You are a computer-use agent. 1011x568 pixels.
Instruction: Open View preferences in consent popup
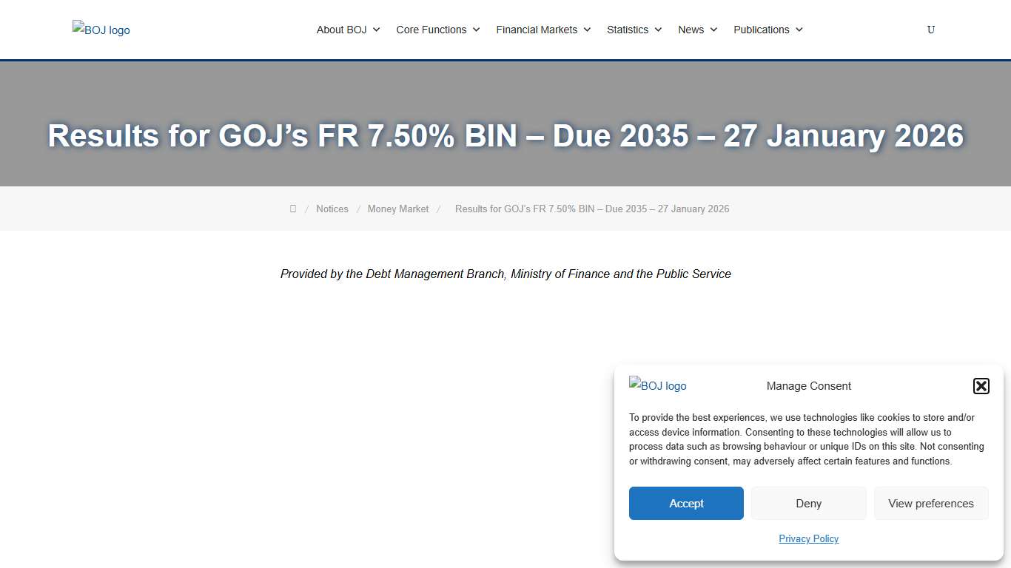[931, 503]
